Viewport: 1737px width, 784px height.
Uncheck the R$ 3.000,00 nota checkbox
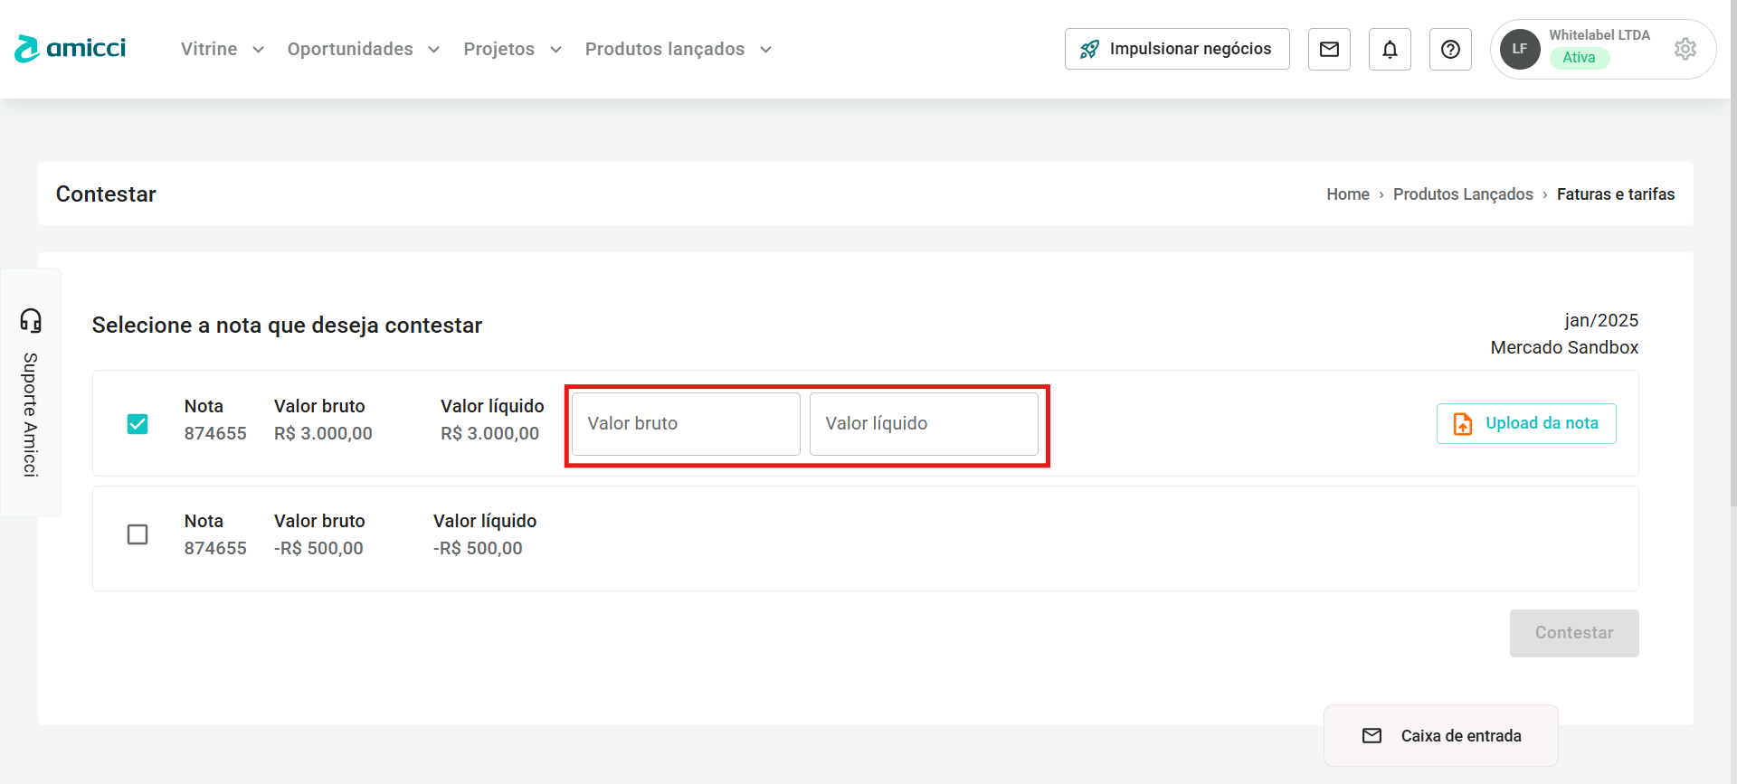(138, 423)
